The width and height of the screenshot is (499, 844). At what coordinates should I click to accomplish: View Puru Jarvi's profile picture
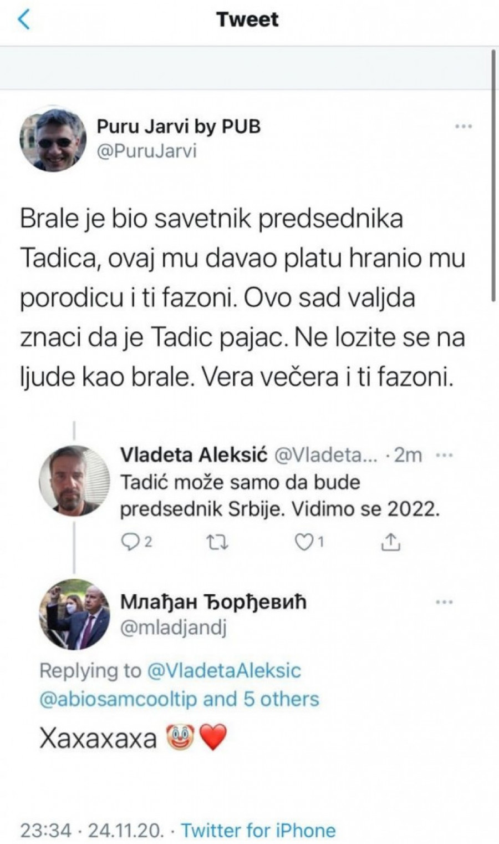coord(53,138)
